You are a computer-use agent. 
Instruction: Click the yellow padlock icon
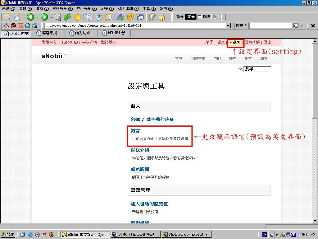coord(162,17)
